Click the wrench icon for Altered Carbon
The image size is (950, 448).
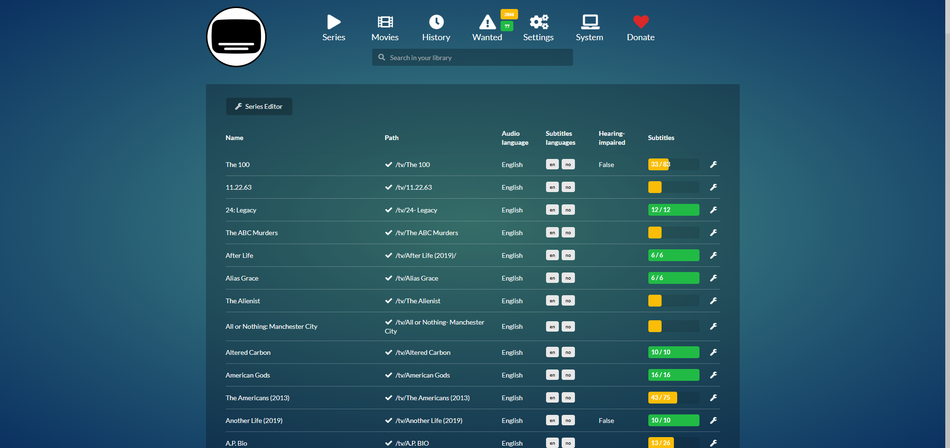713,352
